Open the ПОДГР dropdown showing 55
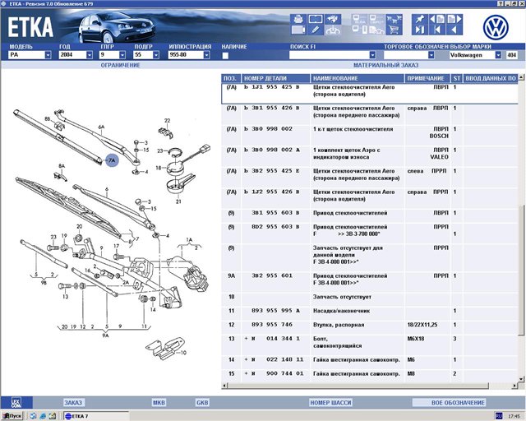The image size is (526, 421). pyautogui.click(x=156, y=55)
